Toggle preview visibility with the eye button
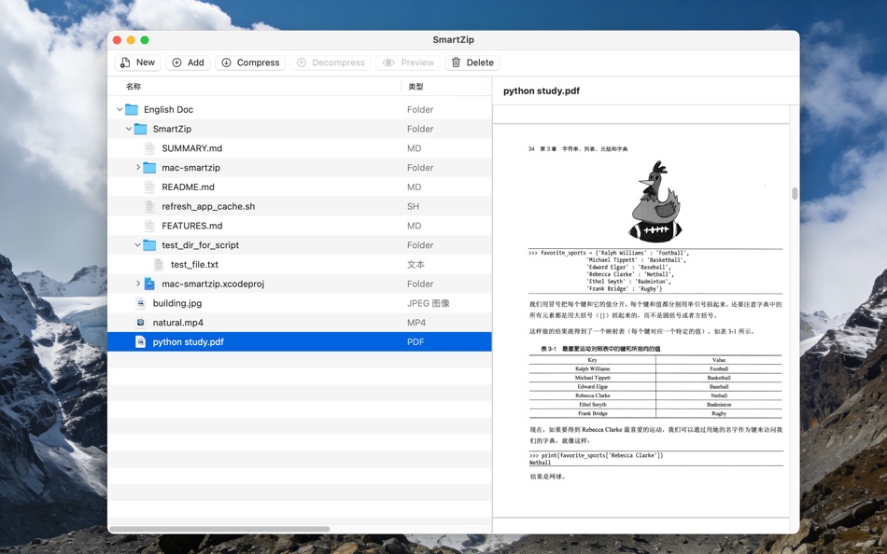887x554 pixels. tap(407, 62)
